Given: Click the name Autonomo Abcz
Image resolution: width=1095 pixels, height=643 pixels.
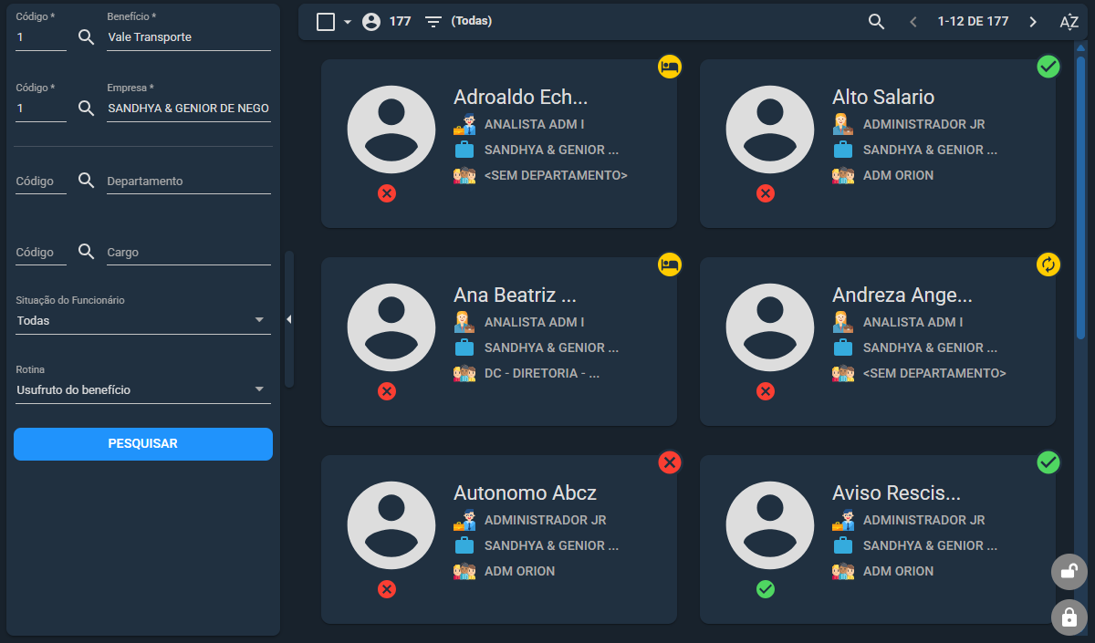Looking at the screenshot, I should point(525,493).
